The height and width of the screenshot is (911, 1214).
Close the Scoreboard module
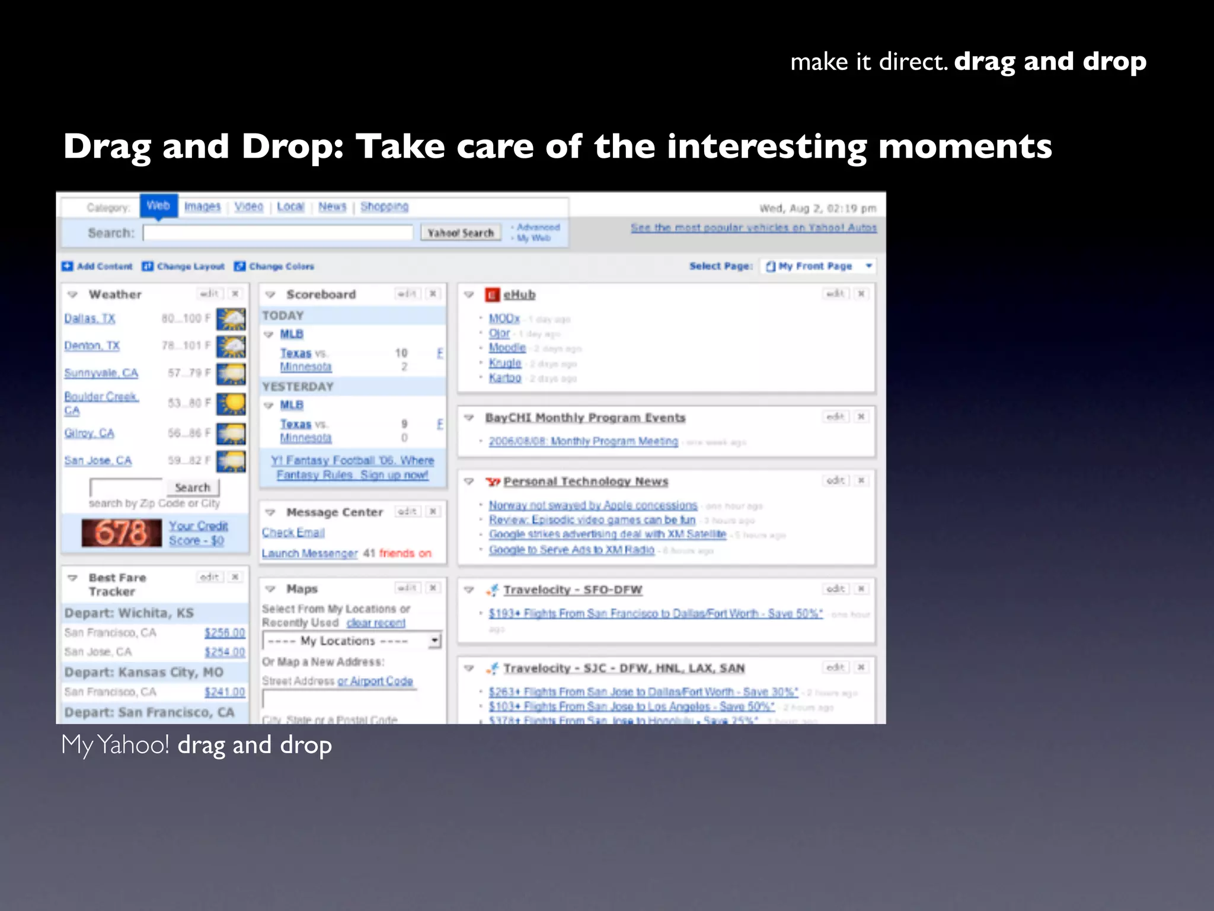[x=433, y=294]
